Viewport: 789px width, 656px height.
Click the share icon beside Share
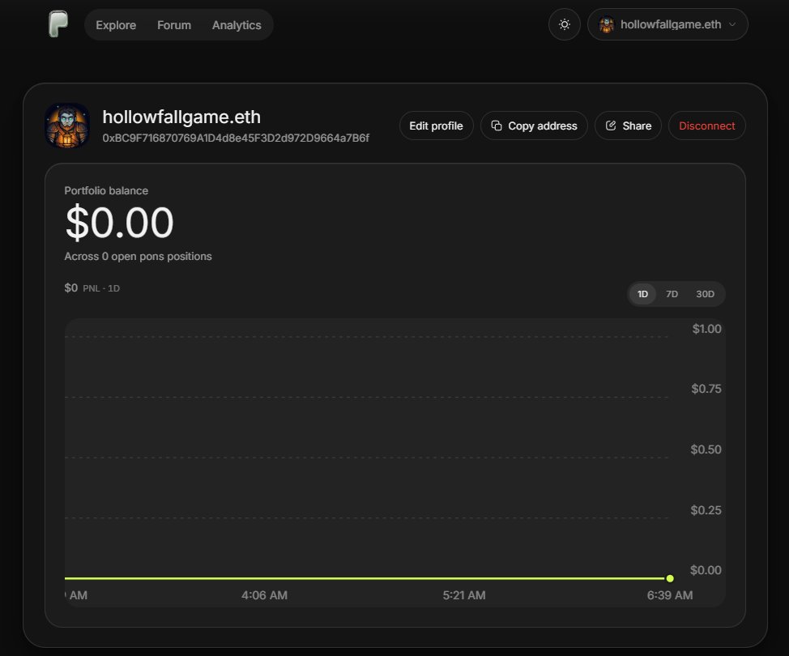click(610, 126)
